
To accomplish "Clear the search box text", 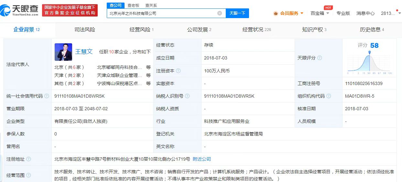I will coord(220,13).
